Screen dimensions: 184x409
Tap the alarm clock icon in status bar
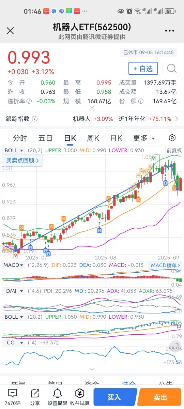129,11
